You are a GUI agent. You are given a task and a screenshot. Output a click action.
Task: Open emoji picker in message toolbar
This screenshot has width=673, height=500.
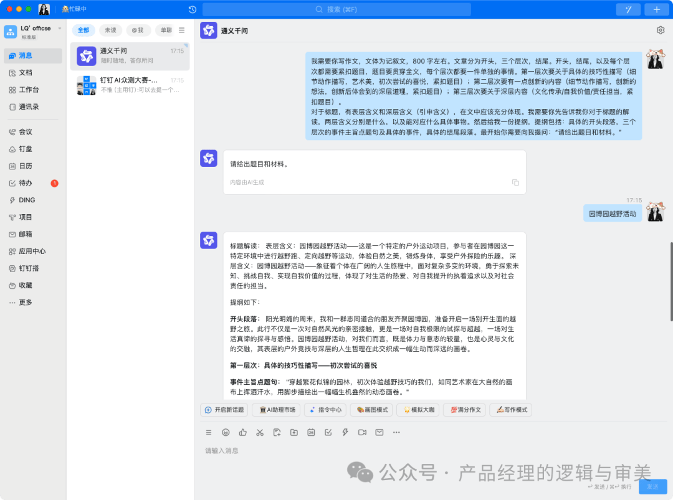click(x=226, y=432)
